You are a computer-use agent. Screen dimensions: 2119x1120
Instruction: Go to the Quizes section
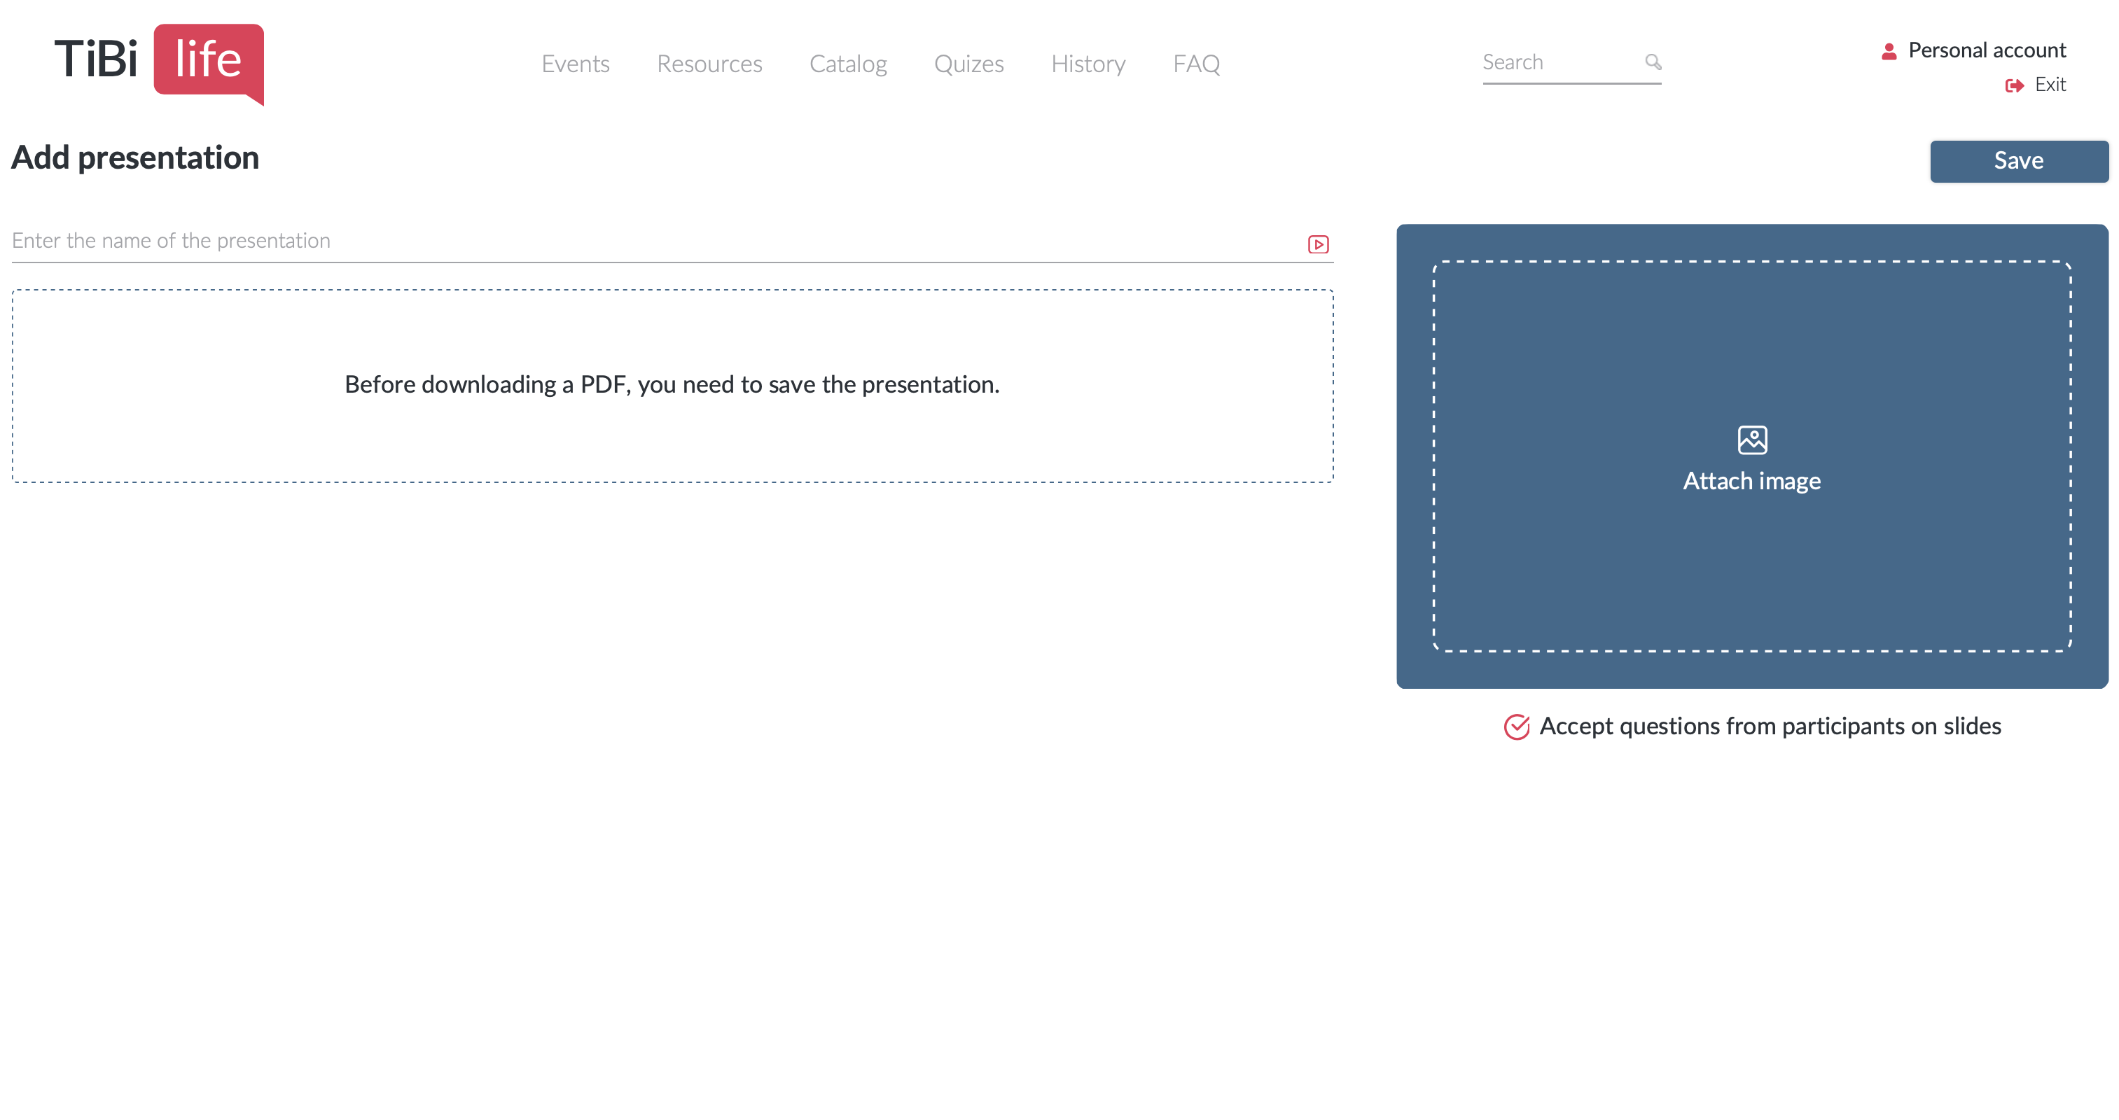(x=969, y=63)
